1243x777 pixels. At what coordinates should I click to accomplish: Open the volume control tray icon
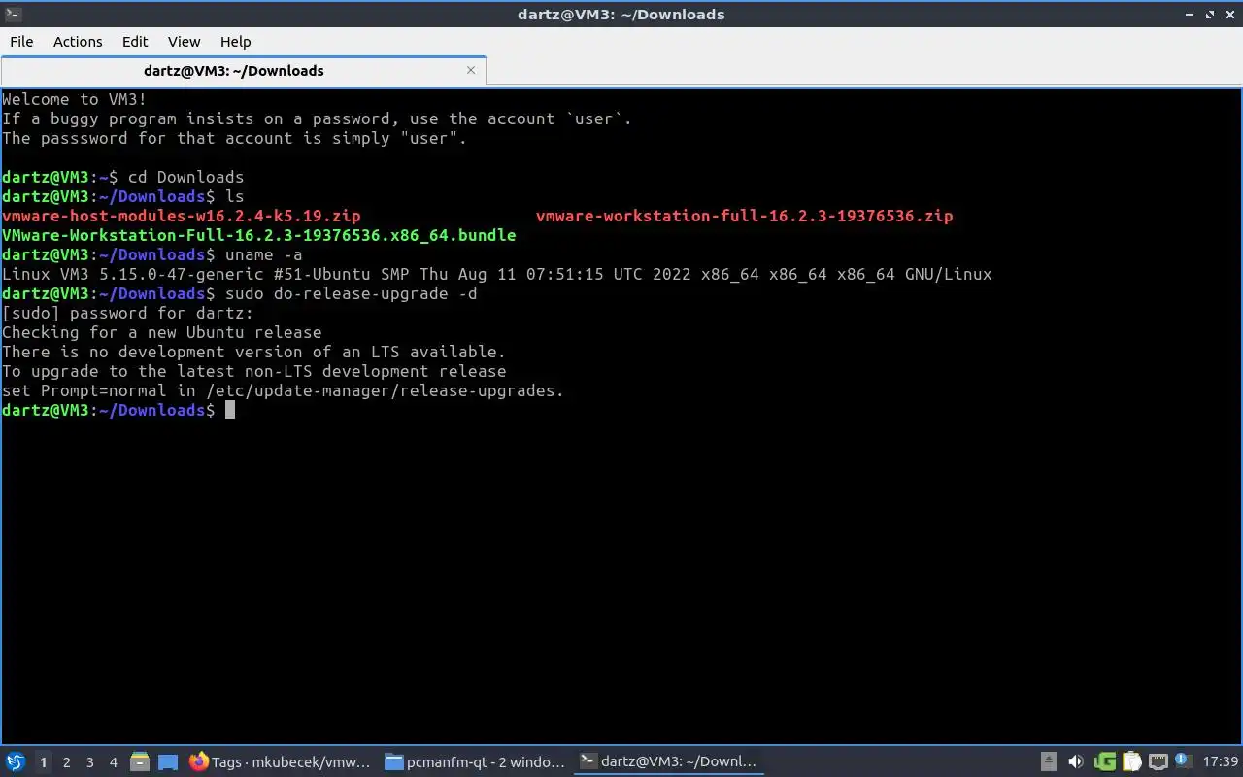[x=1076, y=762]
